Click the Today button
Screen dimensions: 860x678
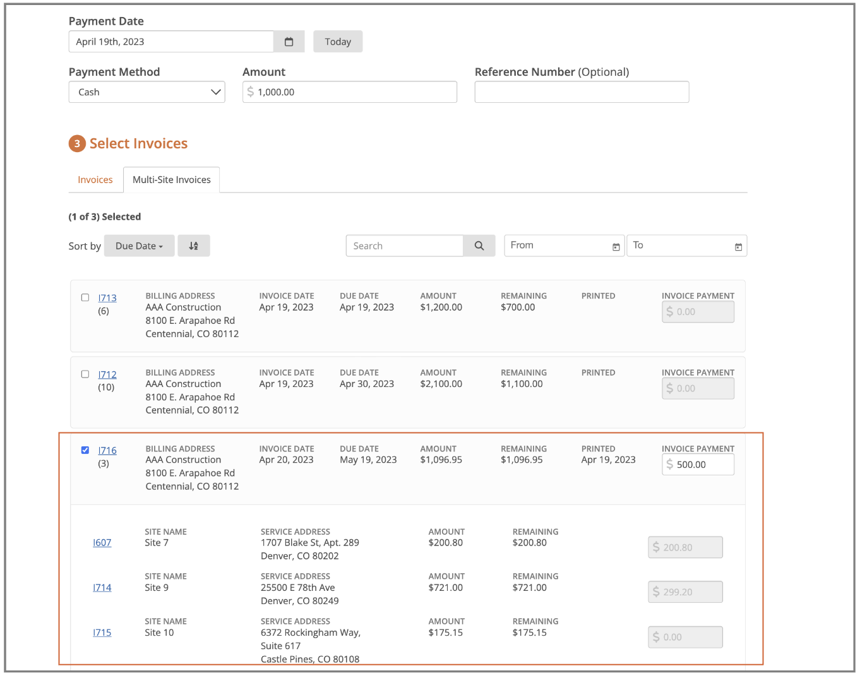(x=338, y=42)
